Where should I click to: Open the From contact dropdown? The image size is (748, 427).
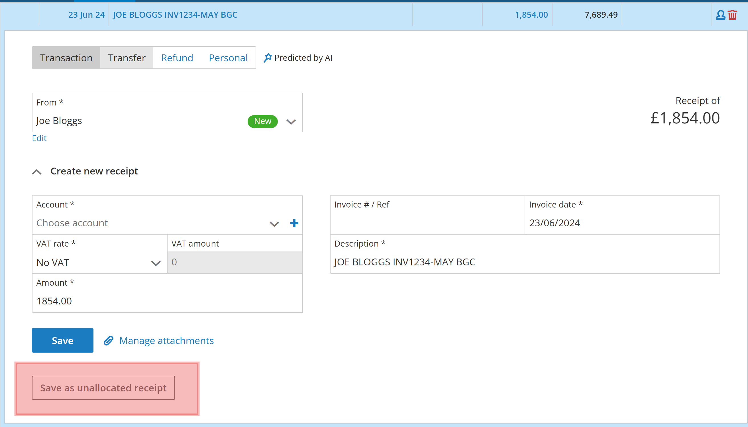(x=291, y=122)
